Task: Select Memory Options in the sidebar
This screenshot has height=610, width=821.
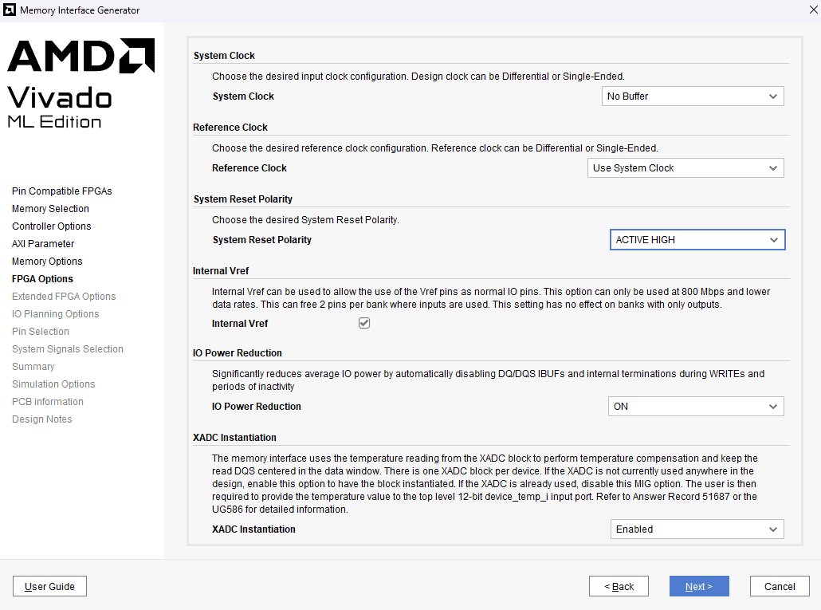Action: (x=47, y=262)
